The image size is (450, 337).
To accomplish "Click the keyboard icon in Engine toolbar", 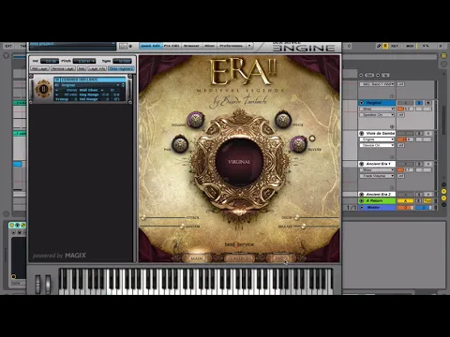I will pyautogui.click(x=123, y=46).
